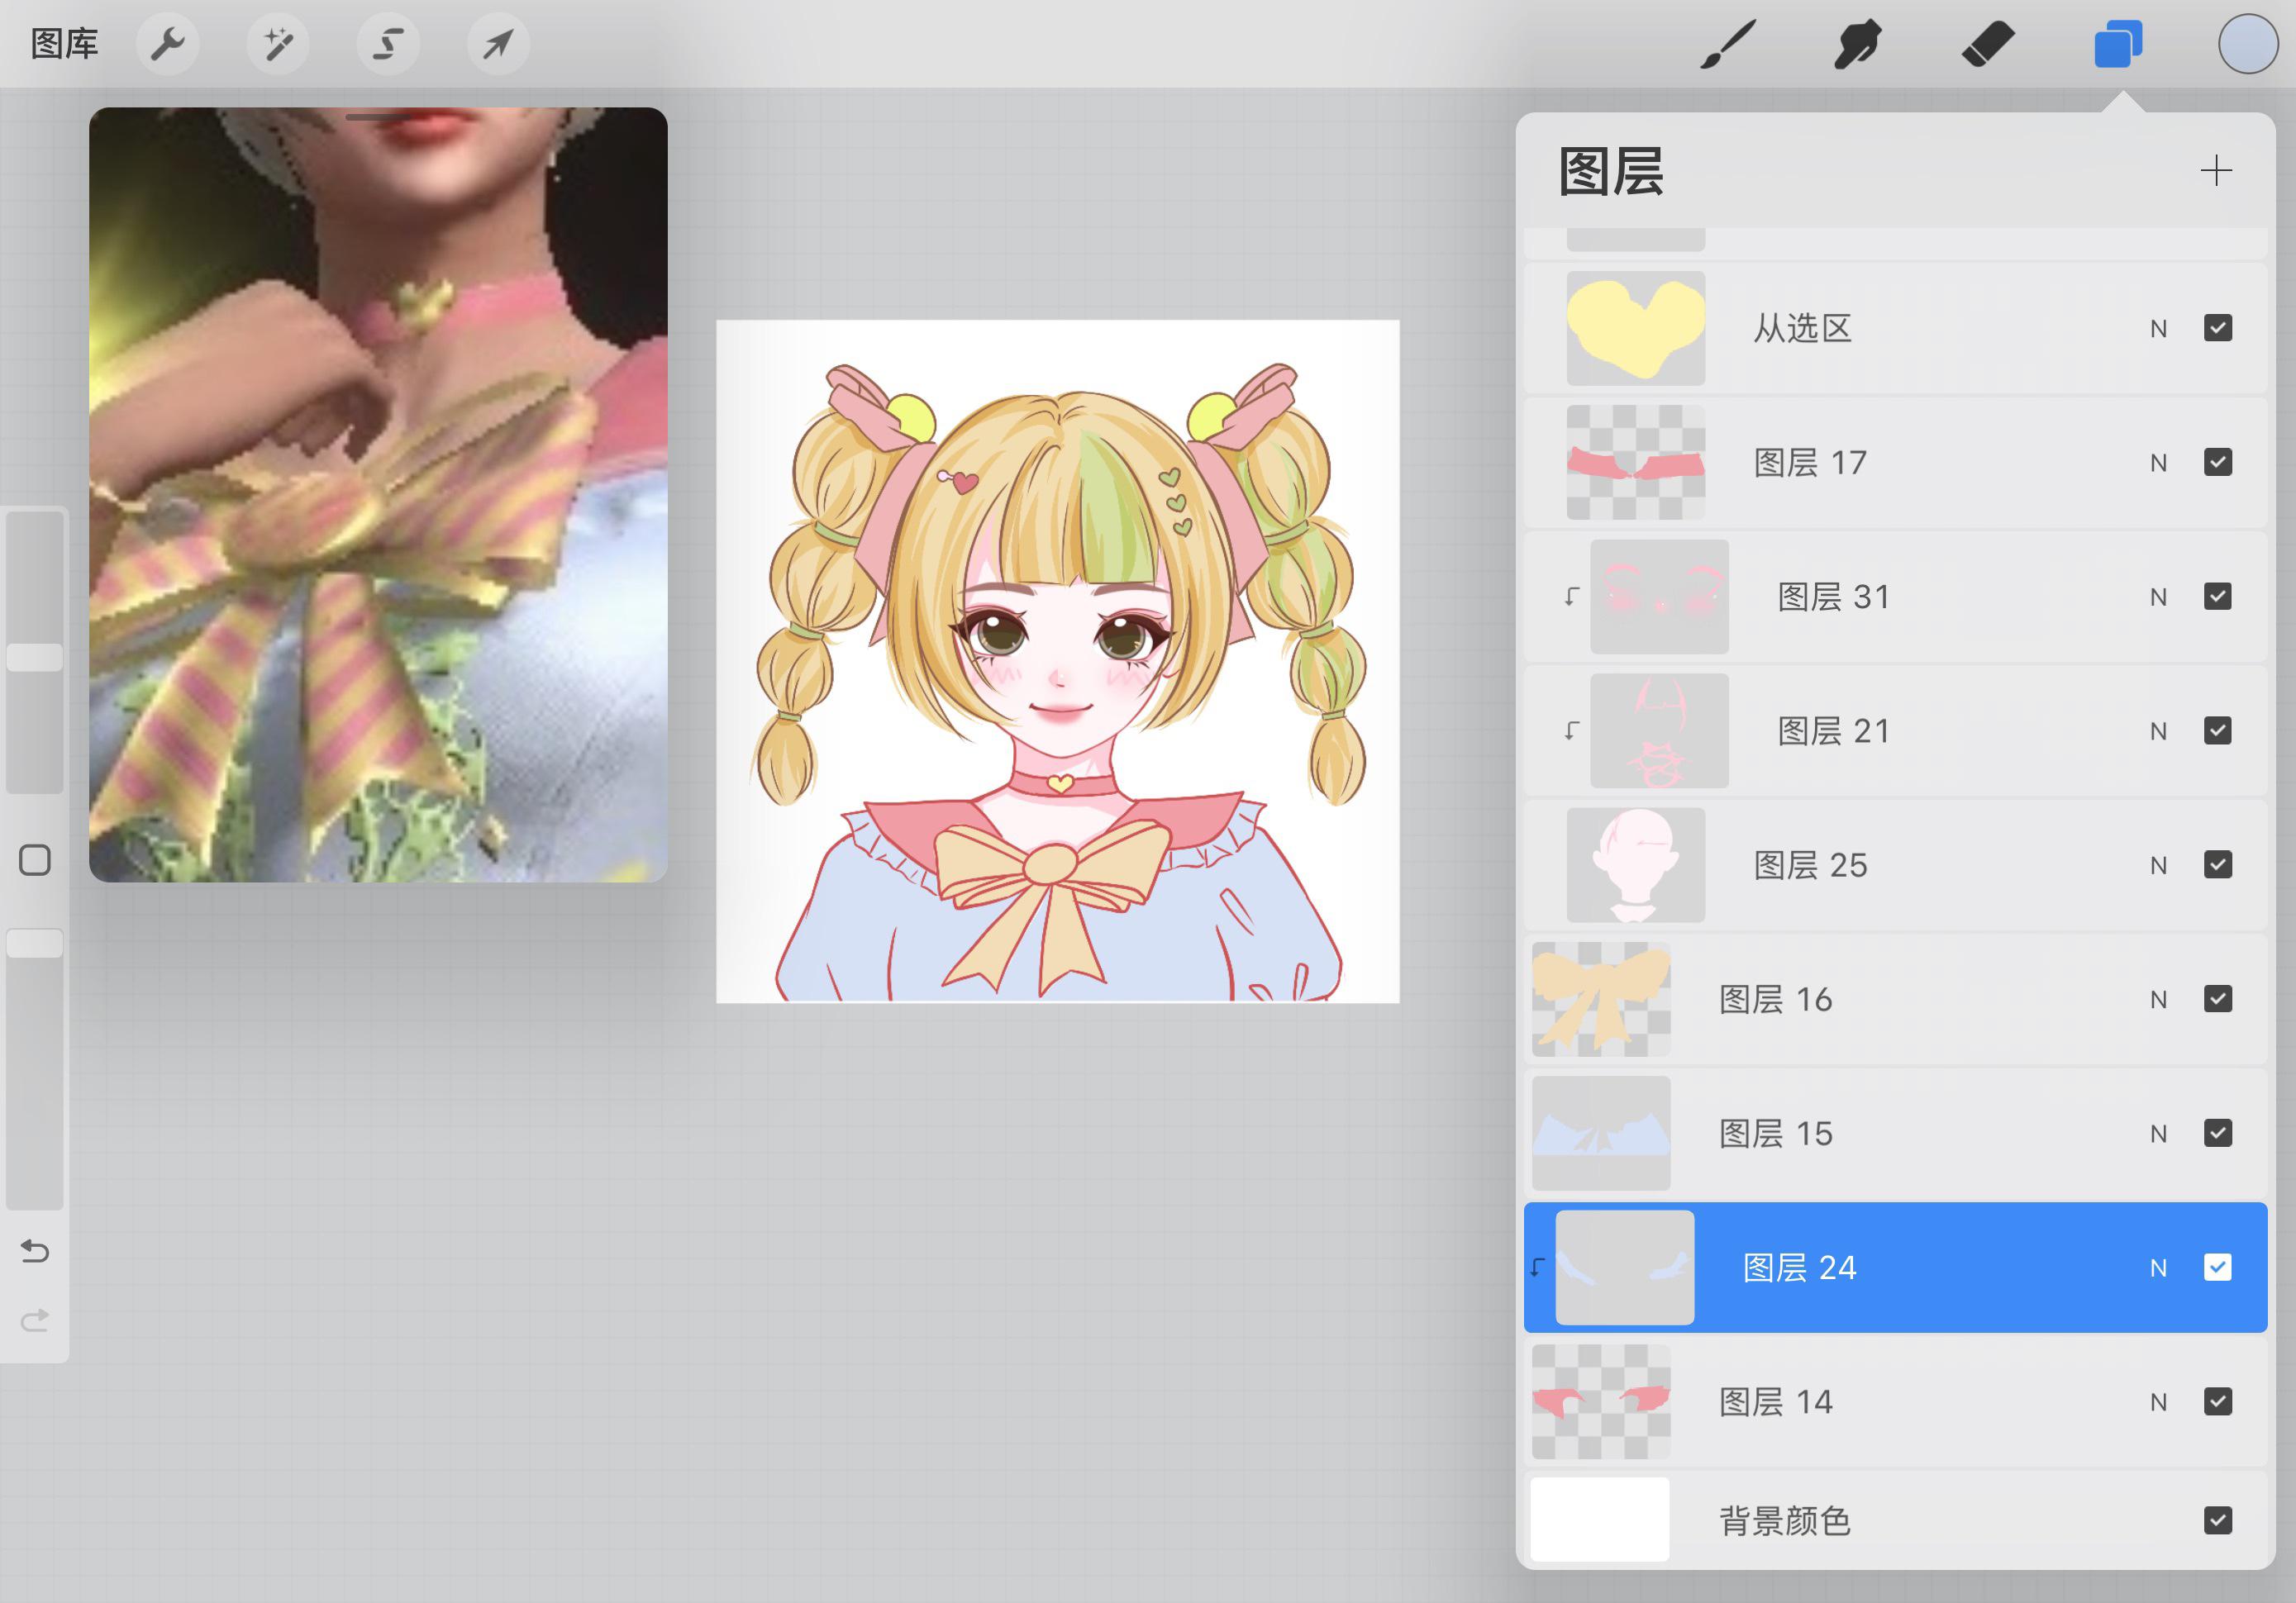
Task: Open blend mode N for 图层 25
Action: point(2158,865)
